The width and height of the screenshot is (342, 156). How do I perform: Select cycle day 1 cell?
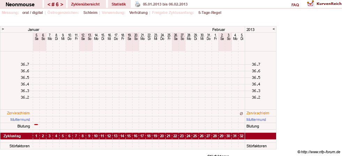point(36,136)
